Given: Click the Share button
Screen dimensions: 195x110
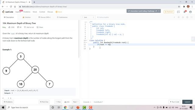Looking at the screenshot, I should 40,27.
